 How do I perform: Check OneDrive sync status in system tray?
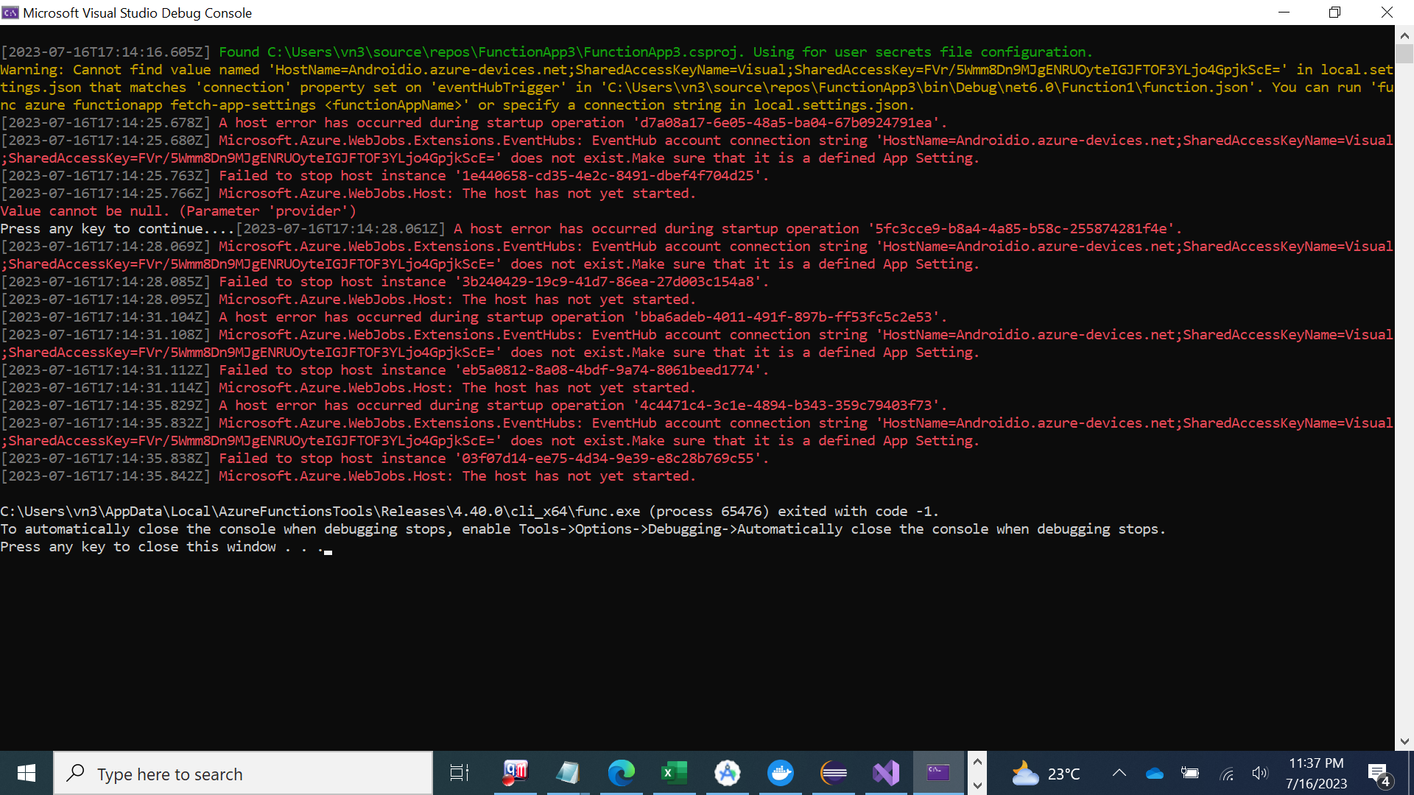1153,773
